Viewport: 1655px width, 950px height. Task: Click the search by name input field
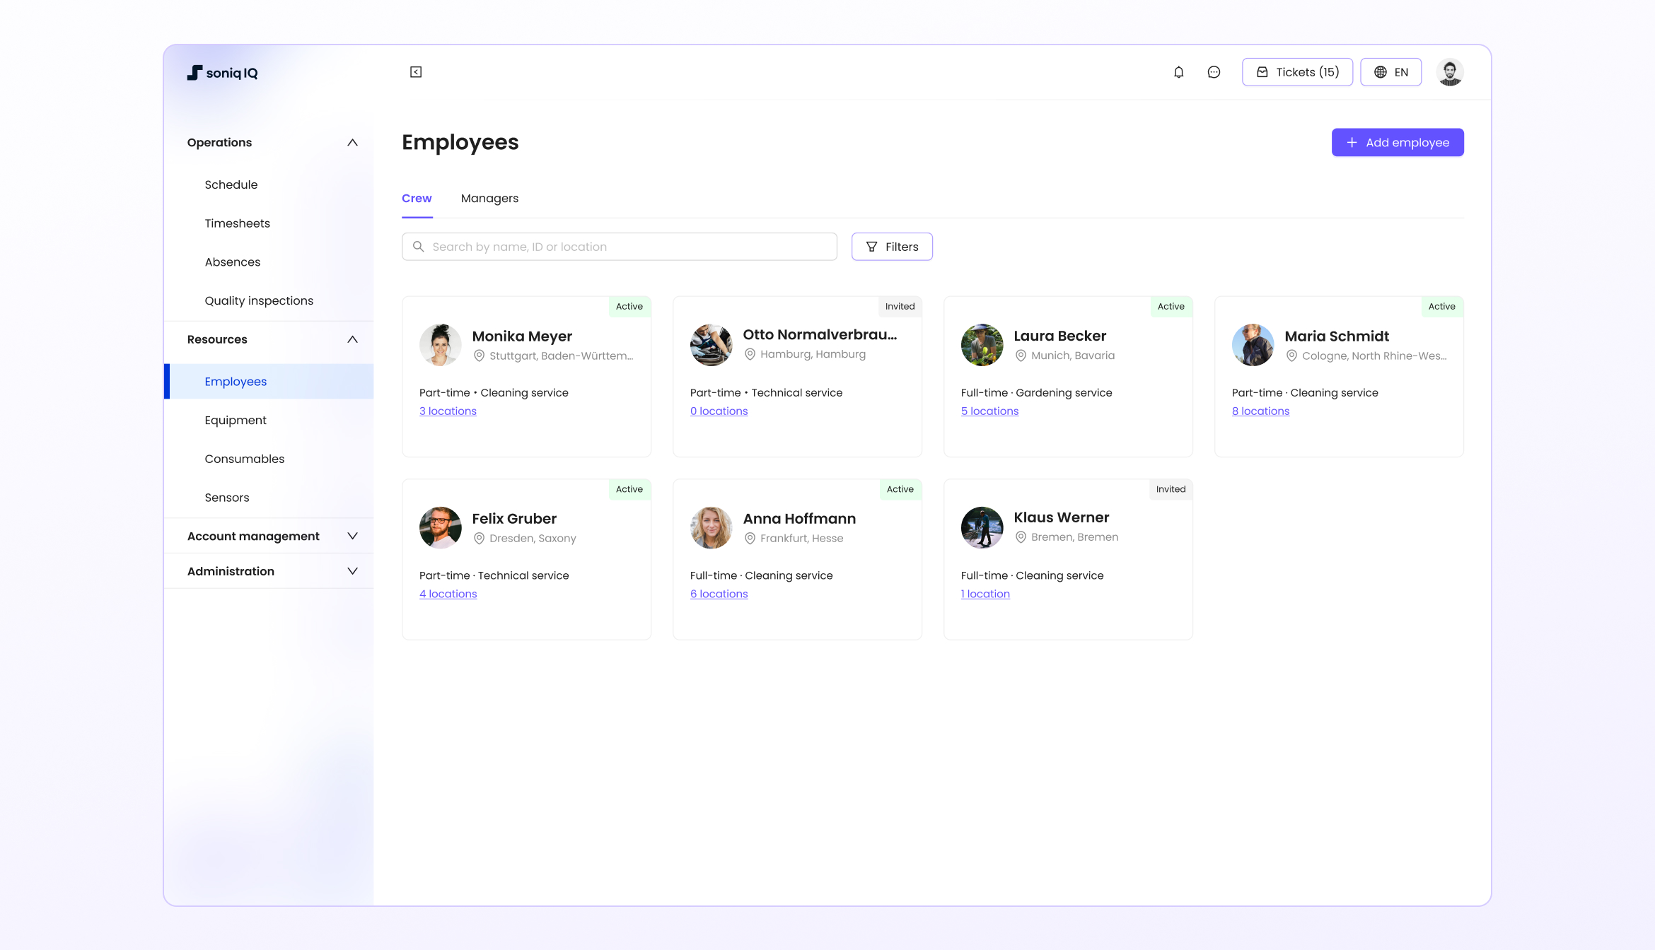tap(619, 246)
